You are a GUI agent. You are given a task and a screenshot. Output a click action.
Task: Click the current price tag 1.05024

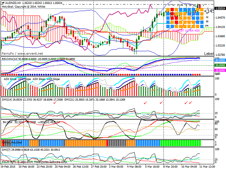tap(220, 9)
